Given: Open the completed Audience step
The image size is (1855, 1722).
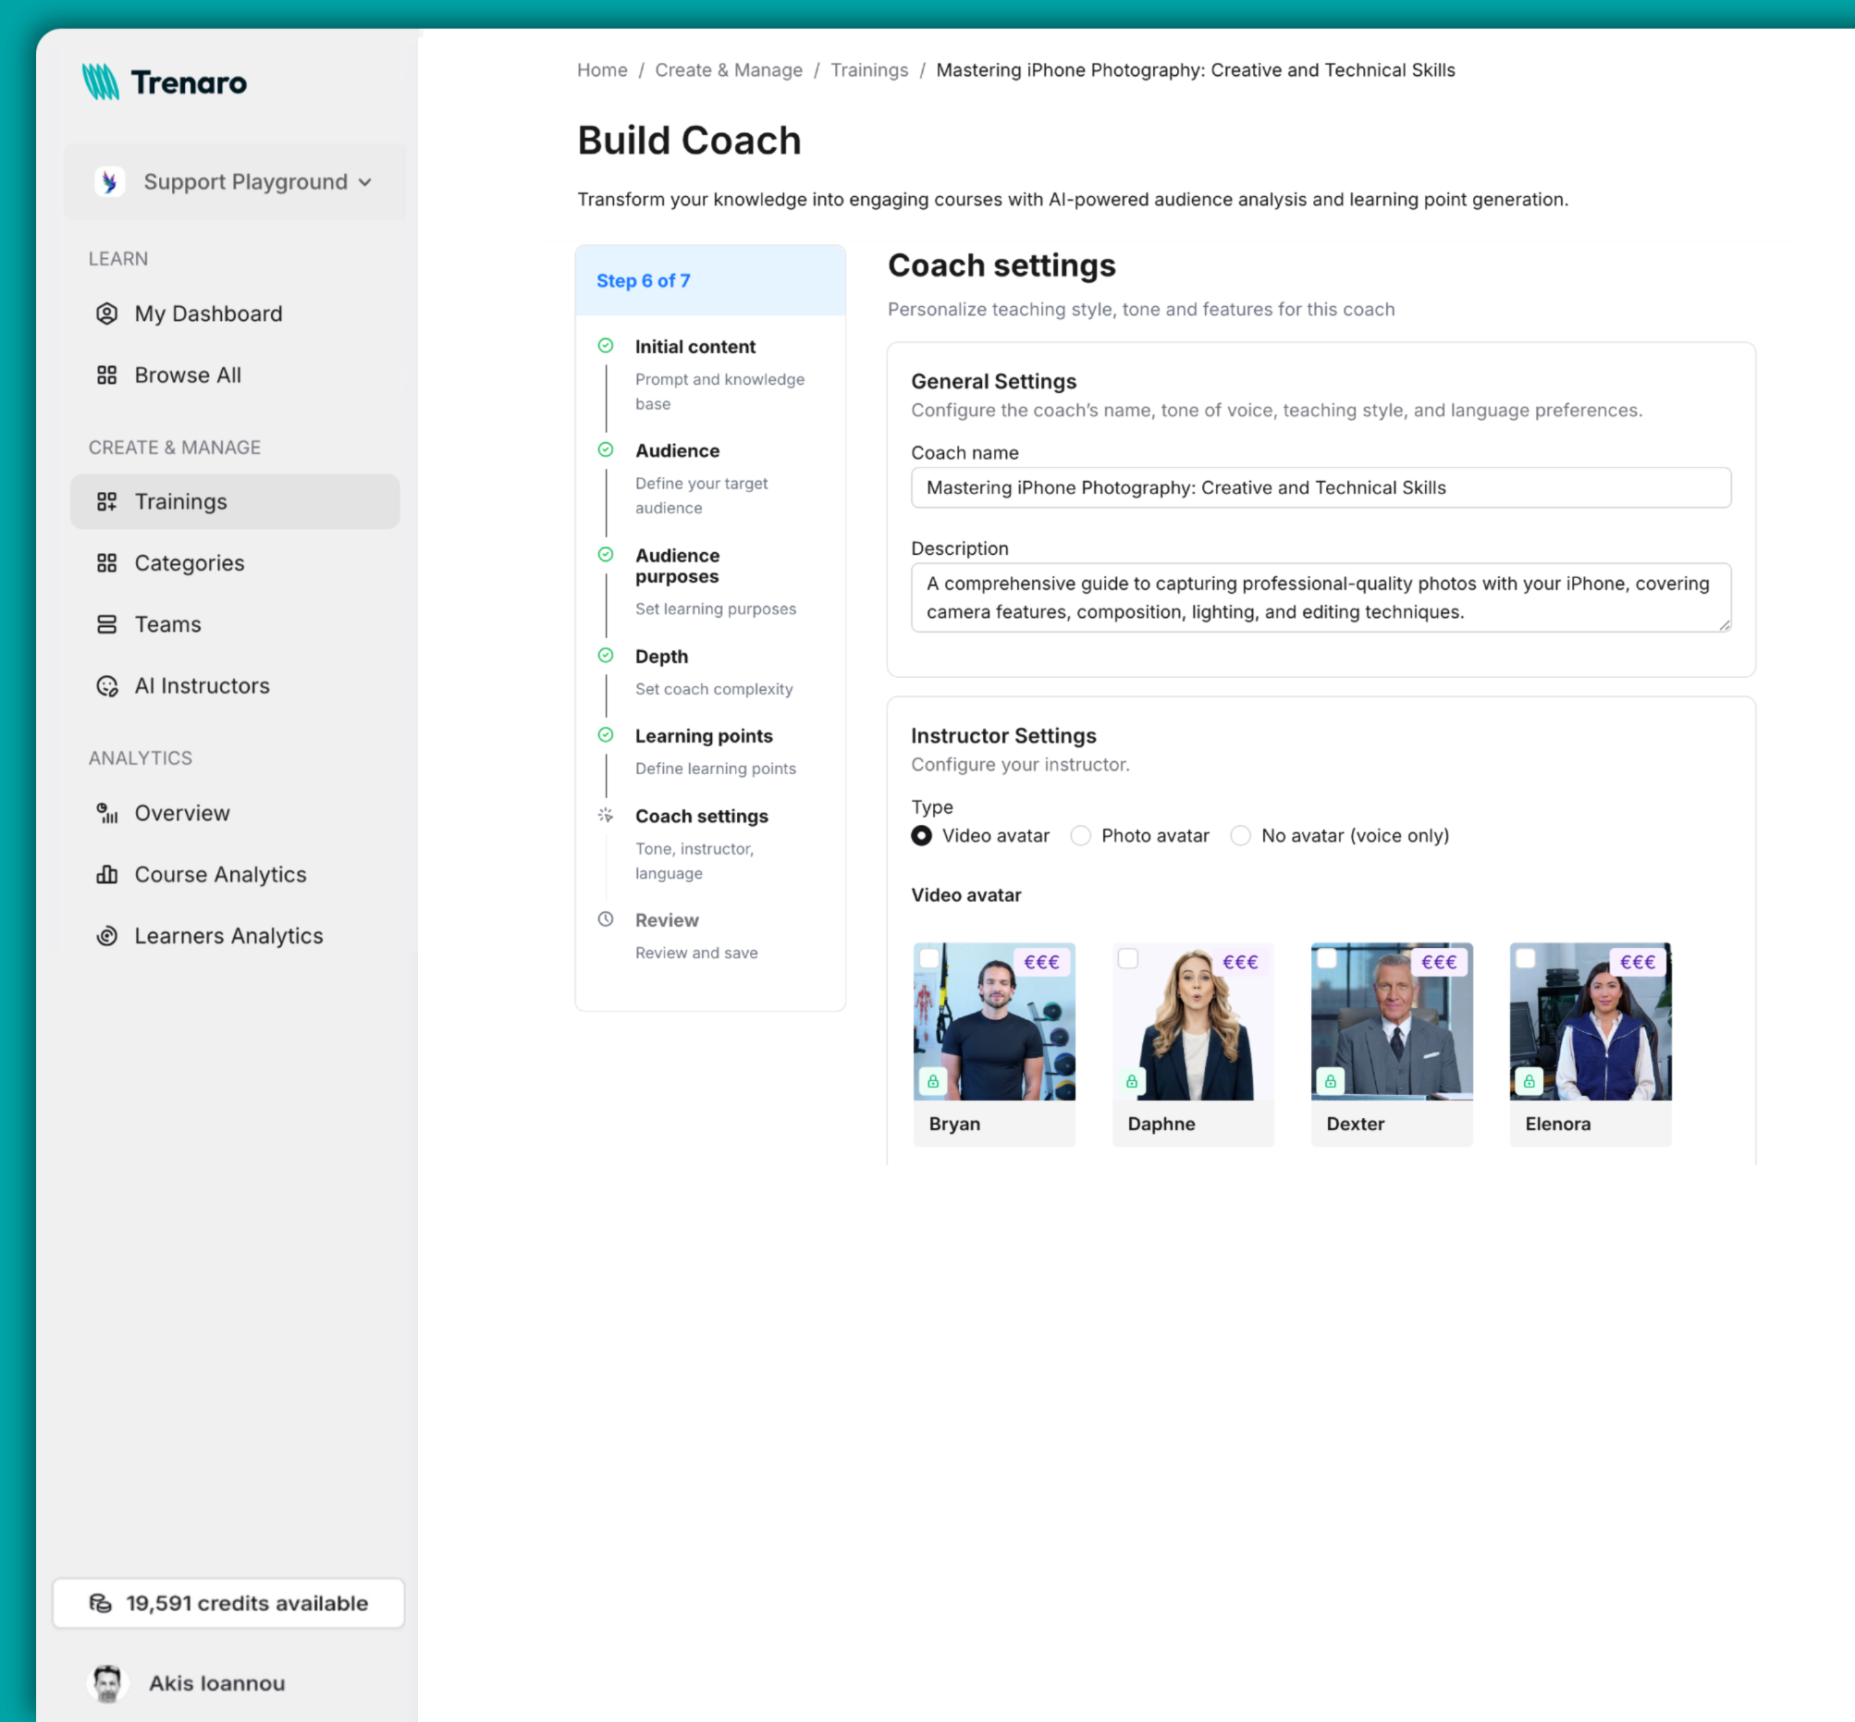Looking at the screenshot, I should tap(677, 450).
